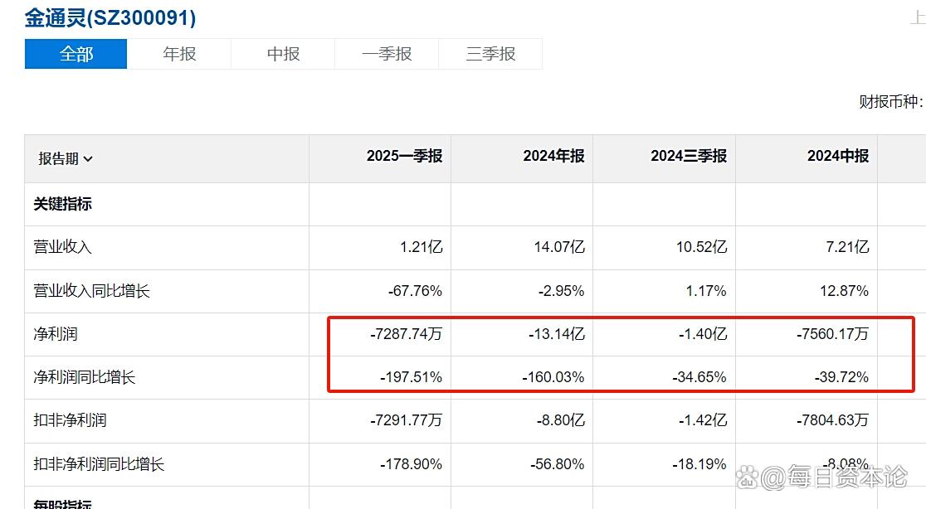The height and width of the screenshot is (509, 926).
Task: Switch to the 一季报 tab
Action: (387, 55)
